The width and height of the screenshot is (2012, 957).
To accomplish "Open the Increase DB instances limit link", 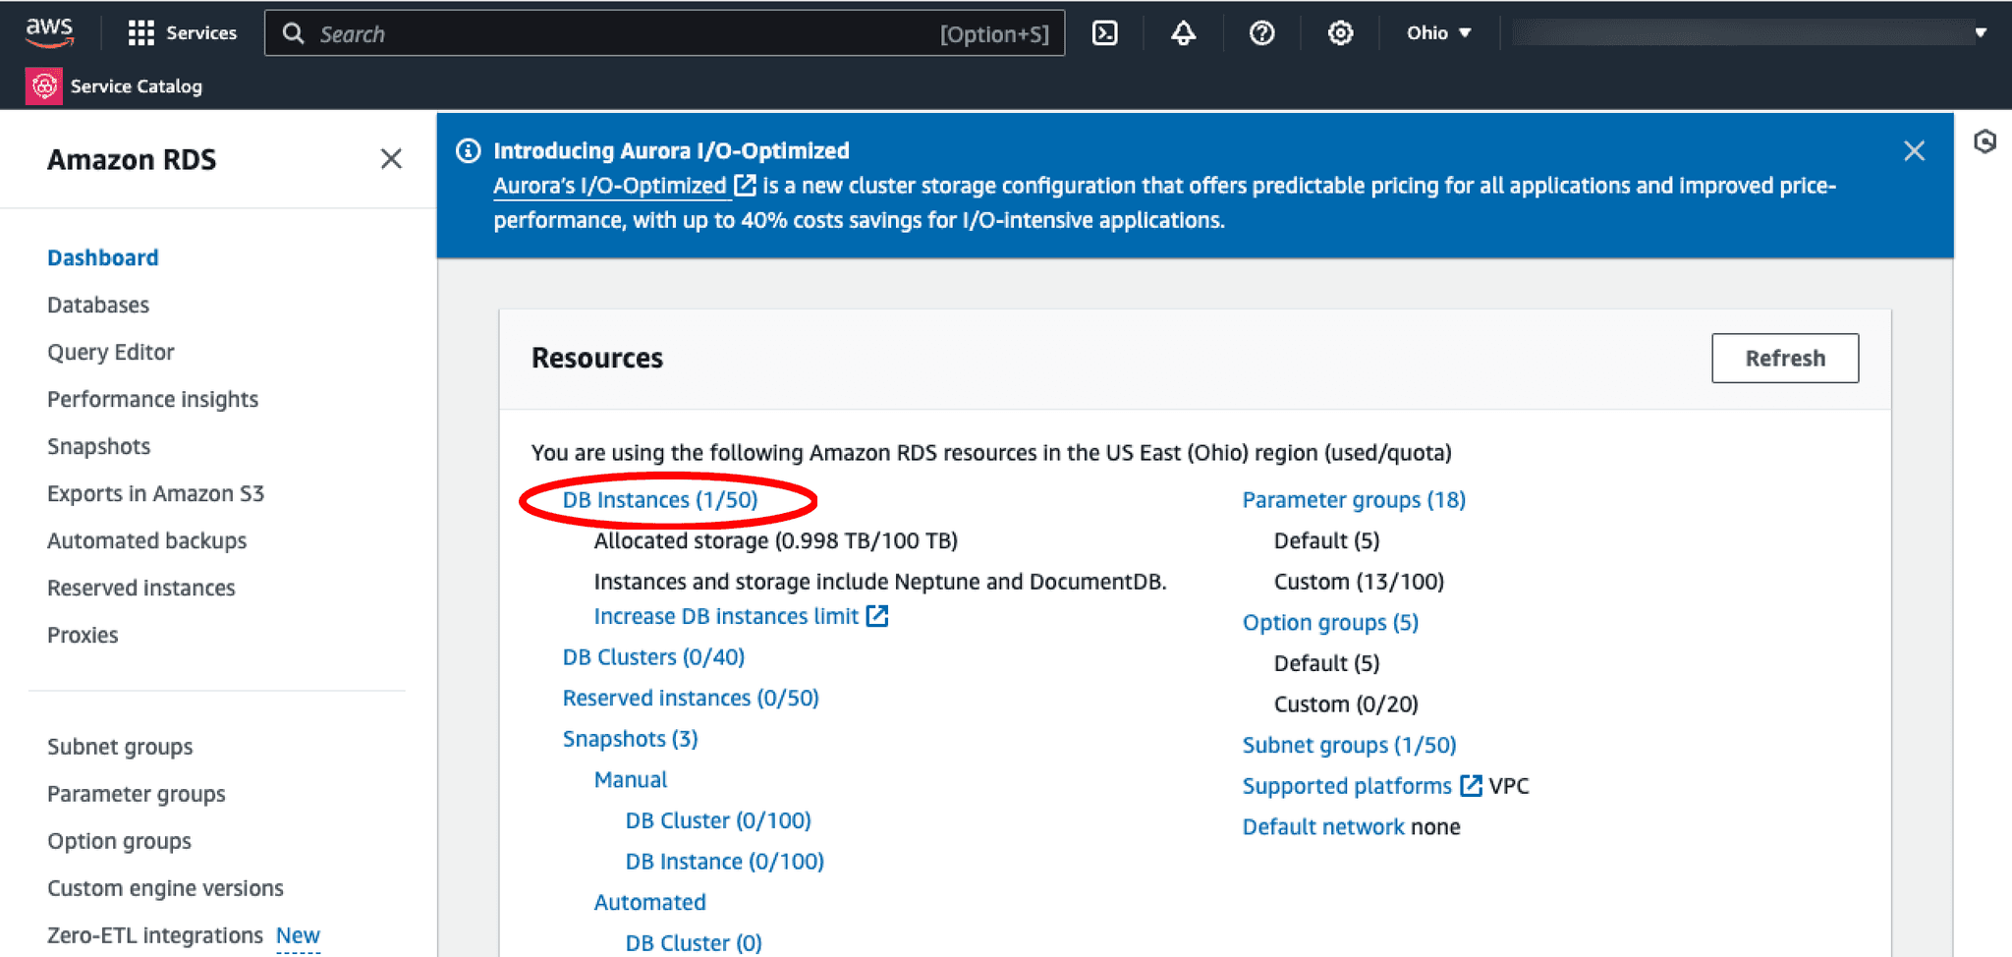I will pyautogui.click(x=727, y=616).
